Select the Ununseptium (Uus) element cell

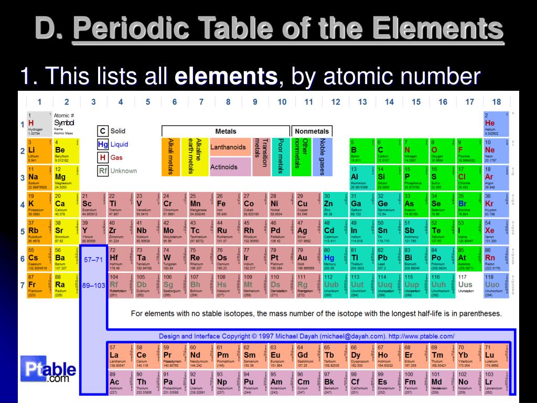pos(469,285)
